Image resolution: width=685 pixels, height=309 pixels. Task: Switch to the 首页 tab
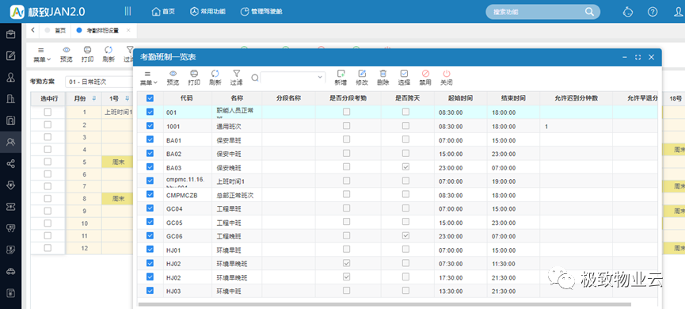[x=55, y=30]
